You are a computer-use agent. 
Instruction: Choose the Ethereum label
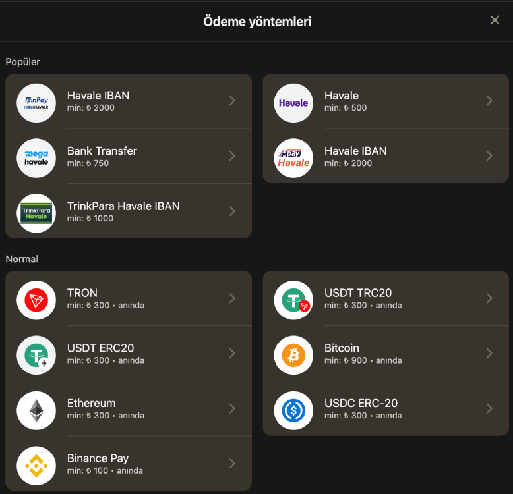pyautogui.click(x=91, y=404)
